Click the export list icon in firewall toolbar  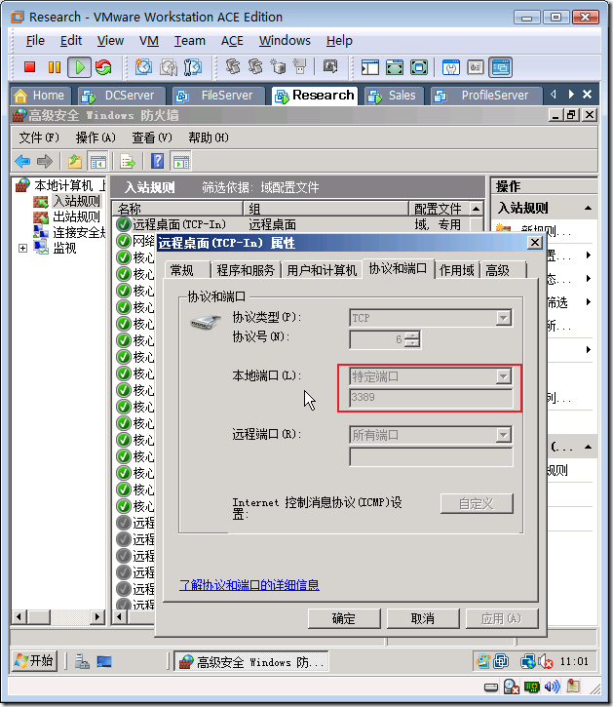pos(128,161)
